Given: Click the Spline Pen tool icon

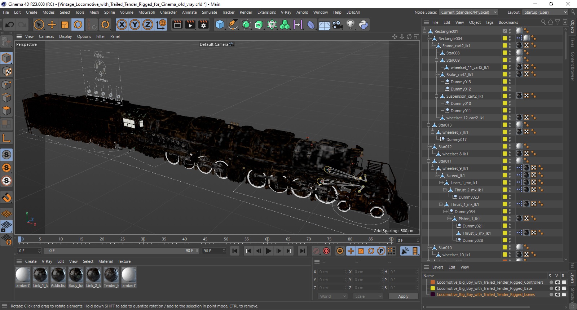Looking at the screenshot, I should pos(233,25).
